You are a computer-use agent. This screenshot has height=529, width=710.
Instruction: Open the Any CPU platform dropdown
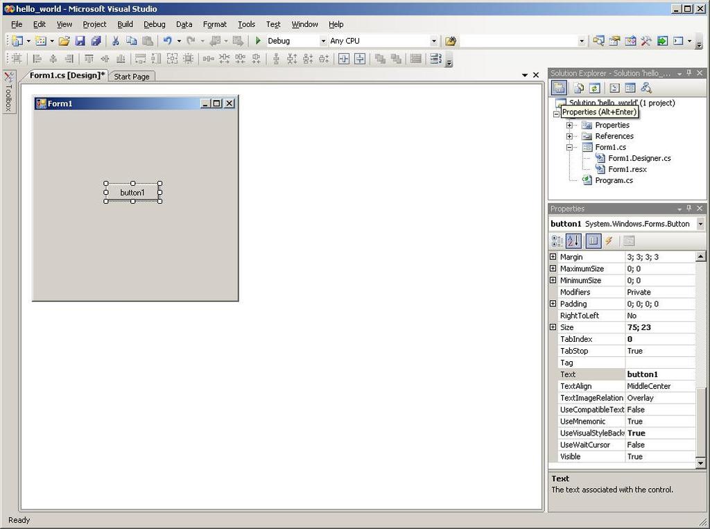click(434, 41)
